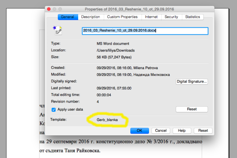Click the dialog title bar text

(x=130, y=9)
